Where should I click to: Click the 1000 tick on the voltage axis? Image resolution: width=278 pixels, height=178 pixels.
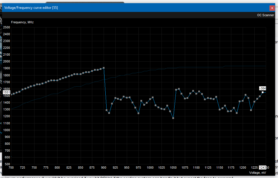coord(150,167)
